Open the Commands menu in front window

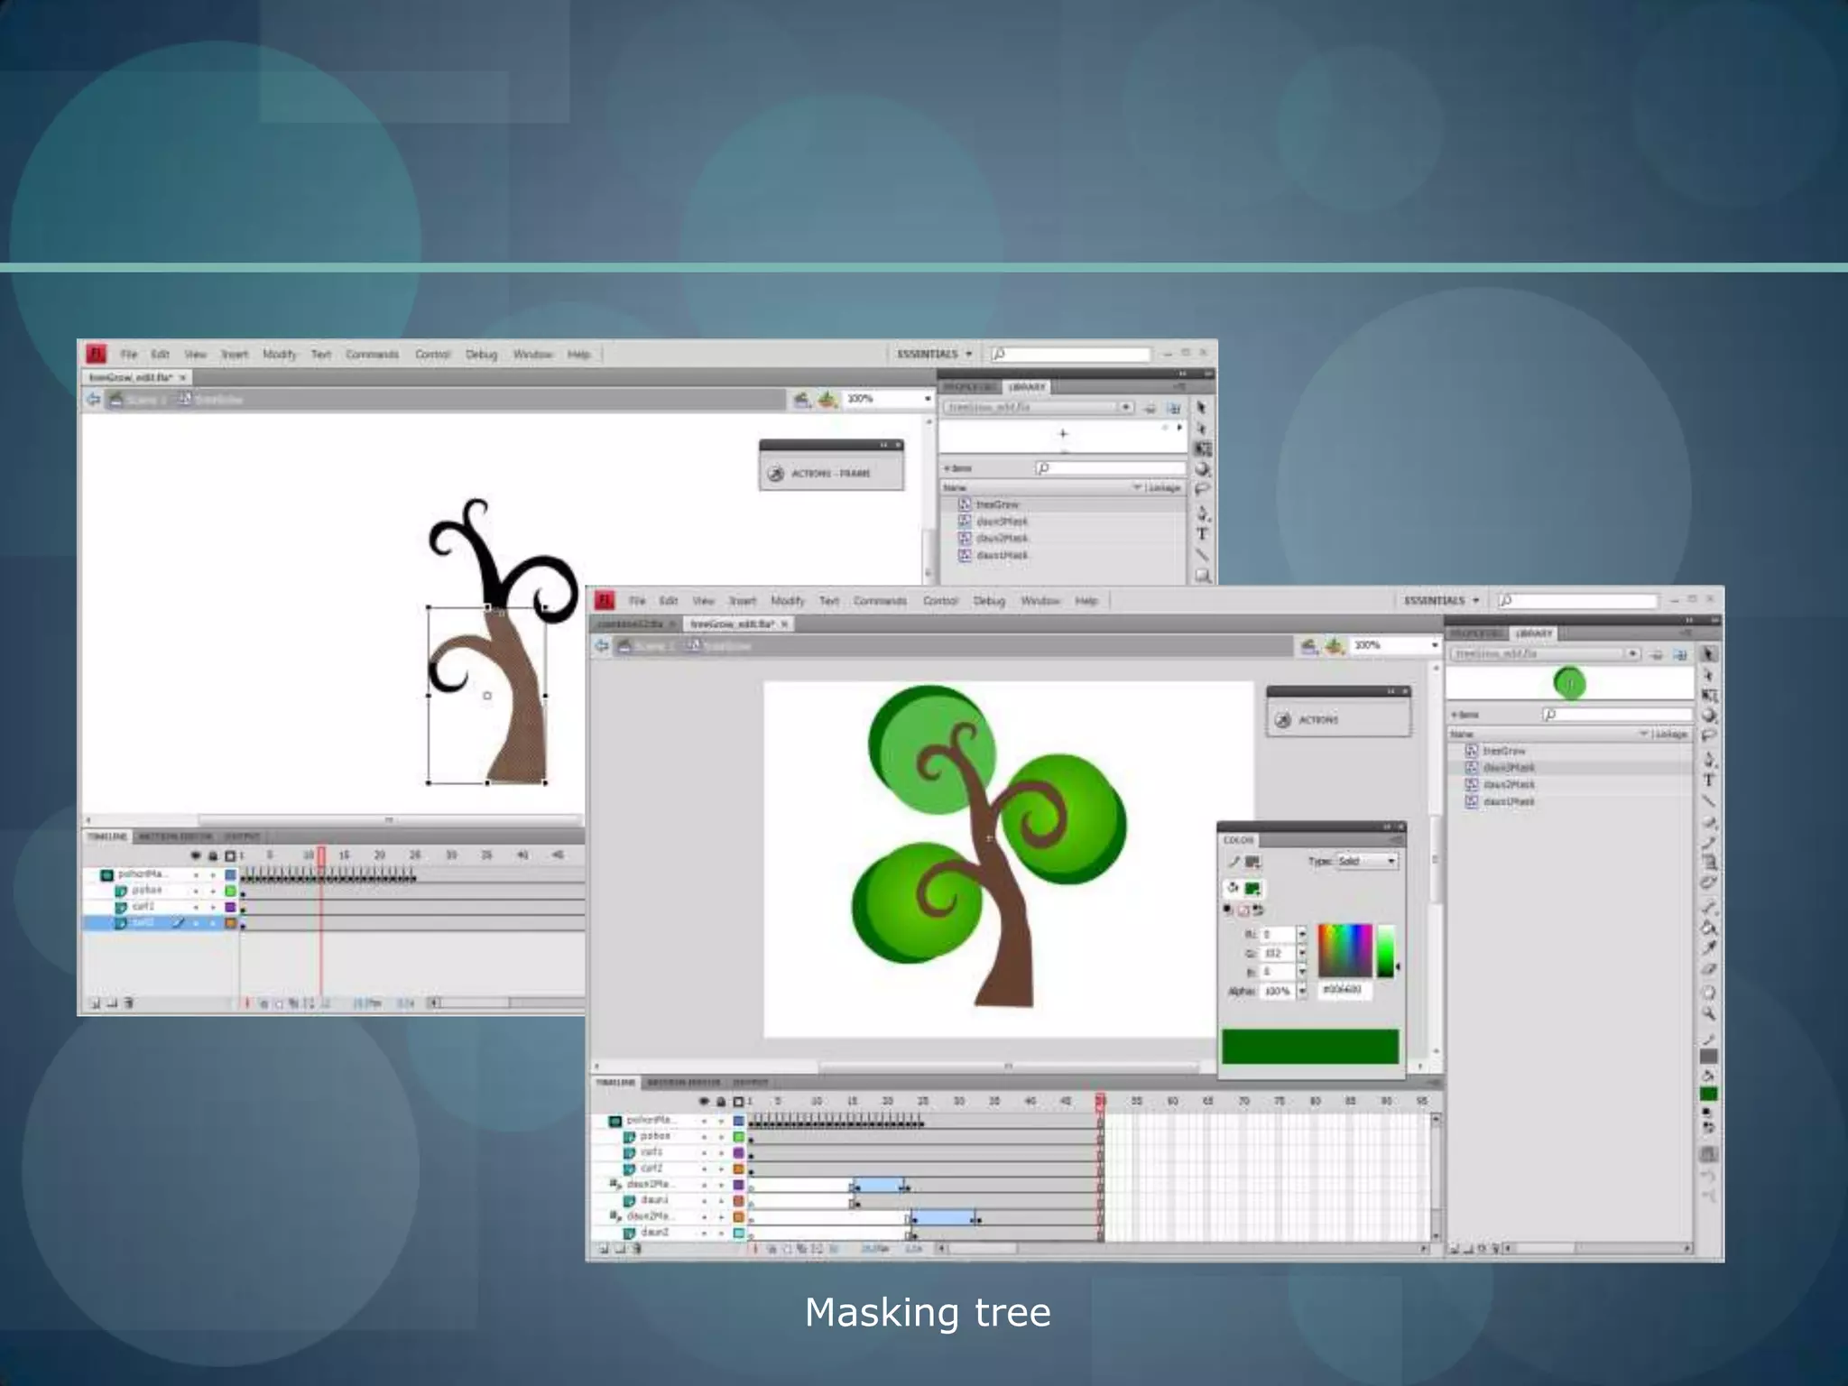coord(880,601)
